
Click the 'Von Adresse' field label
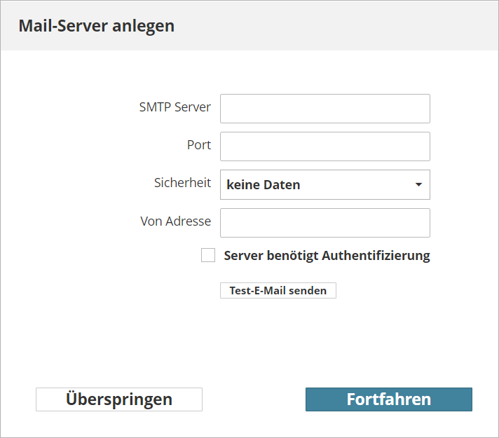pyautogui.click(x=176, y=221)
